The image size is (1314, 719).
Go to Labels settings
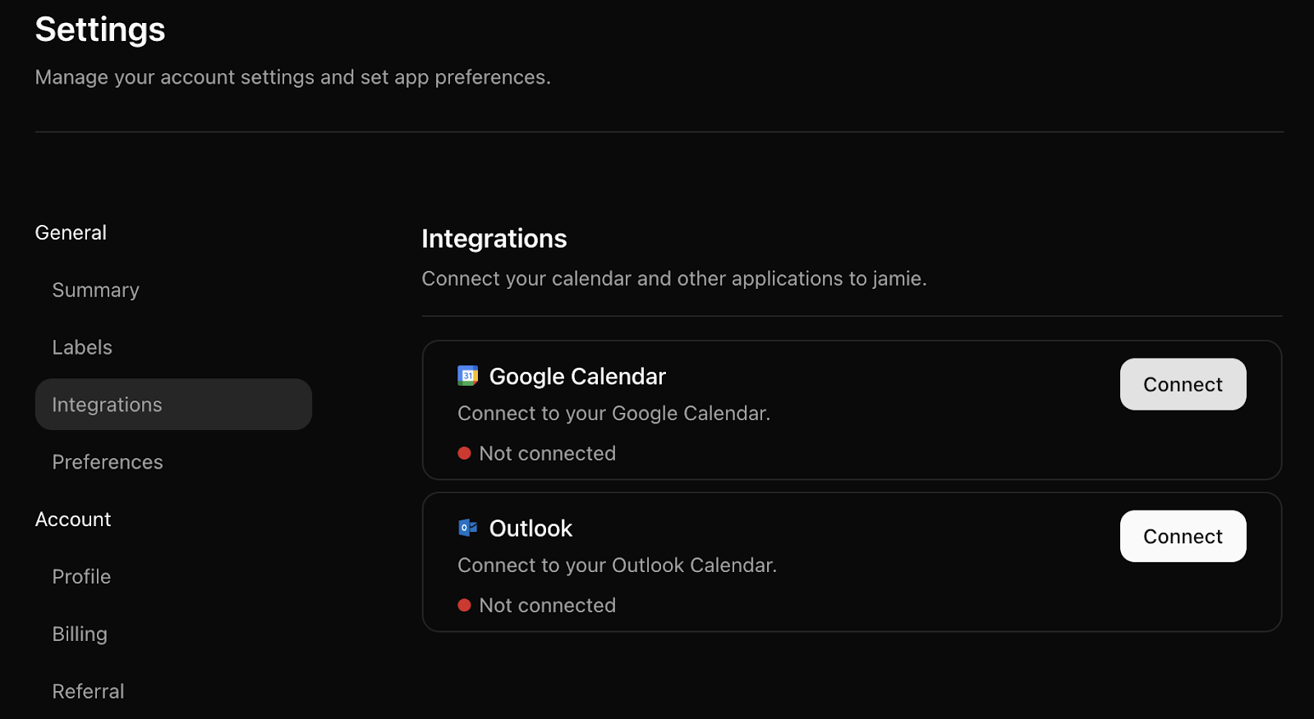pyautogui.click(x=82, y=347)
